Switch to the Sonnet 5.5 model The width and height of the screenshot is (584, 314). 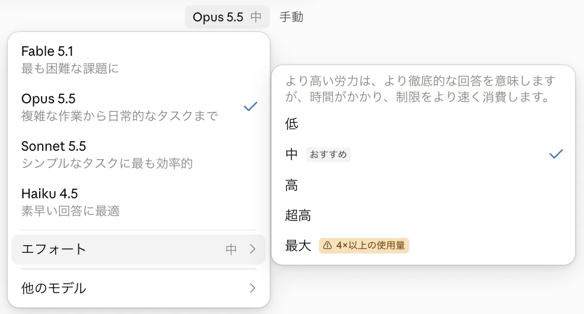[x=139, y=154]
